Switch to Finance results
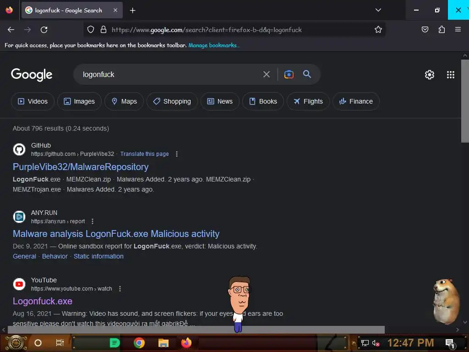This screenshot has width=469, height=352. click(x=356, y=101)
